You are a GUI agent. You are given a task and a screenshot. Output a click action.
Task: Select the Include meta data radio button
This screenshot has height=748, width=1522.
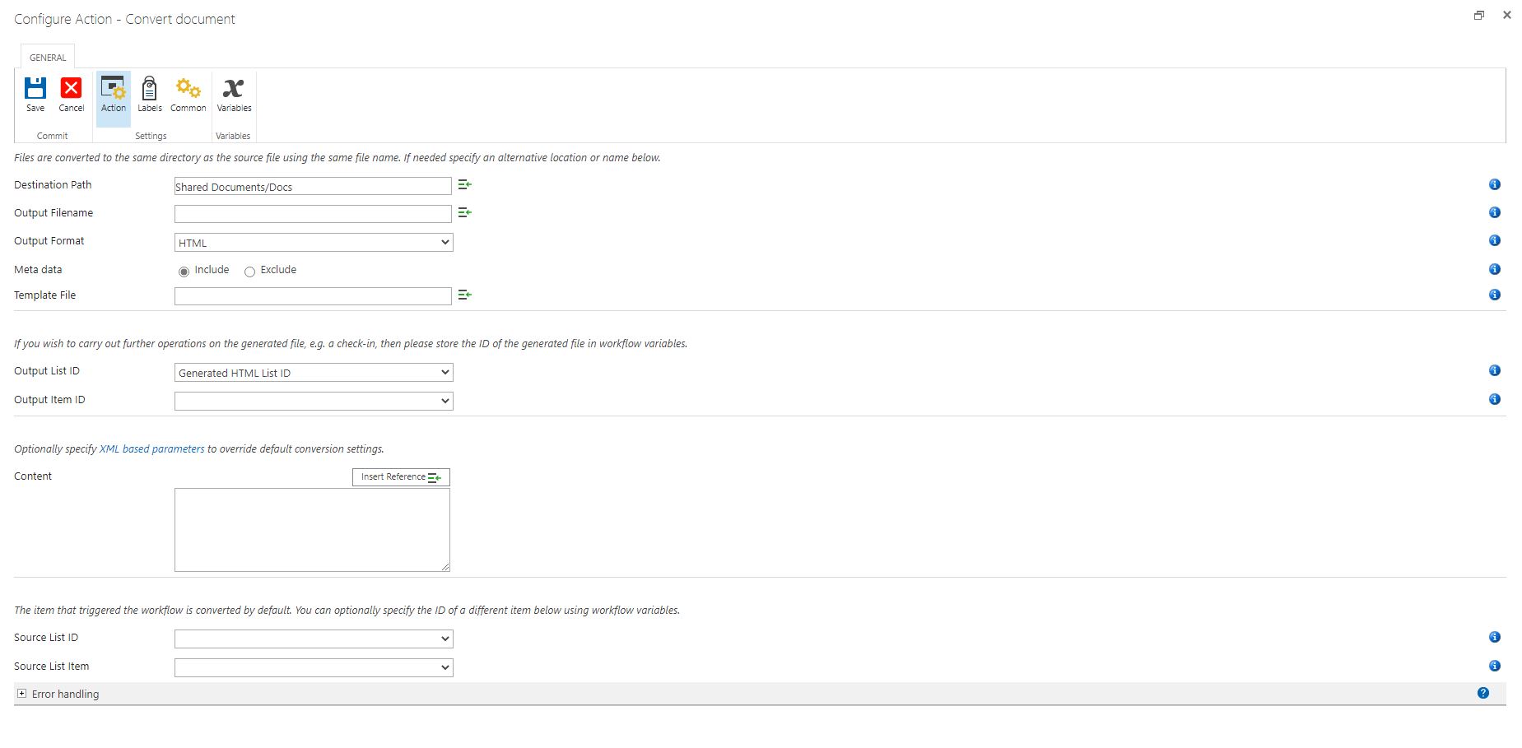(x=184, y=271)
